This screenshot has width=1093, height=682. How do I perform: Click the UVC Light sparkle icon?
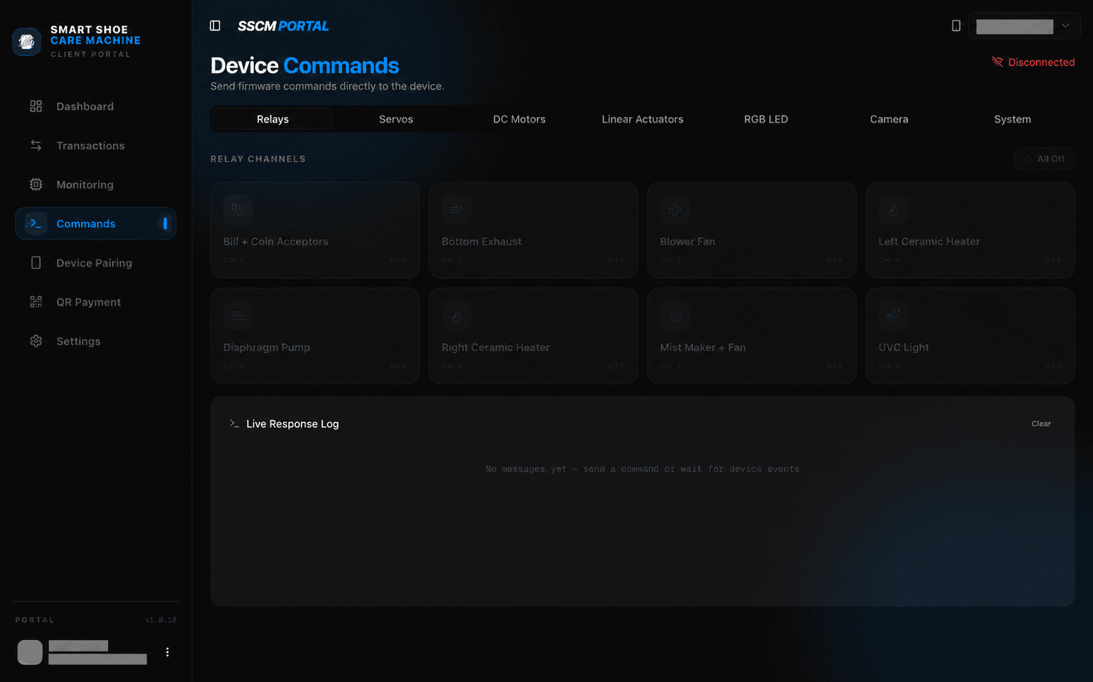click(x=893, y=315)
